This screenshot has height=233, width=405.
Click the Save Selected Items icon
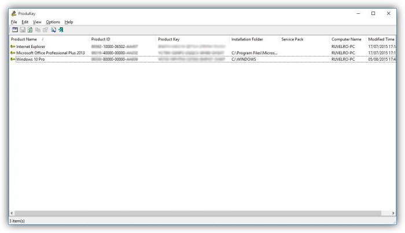tap(22, 29)
